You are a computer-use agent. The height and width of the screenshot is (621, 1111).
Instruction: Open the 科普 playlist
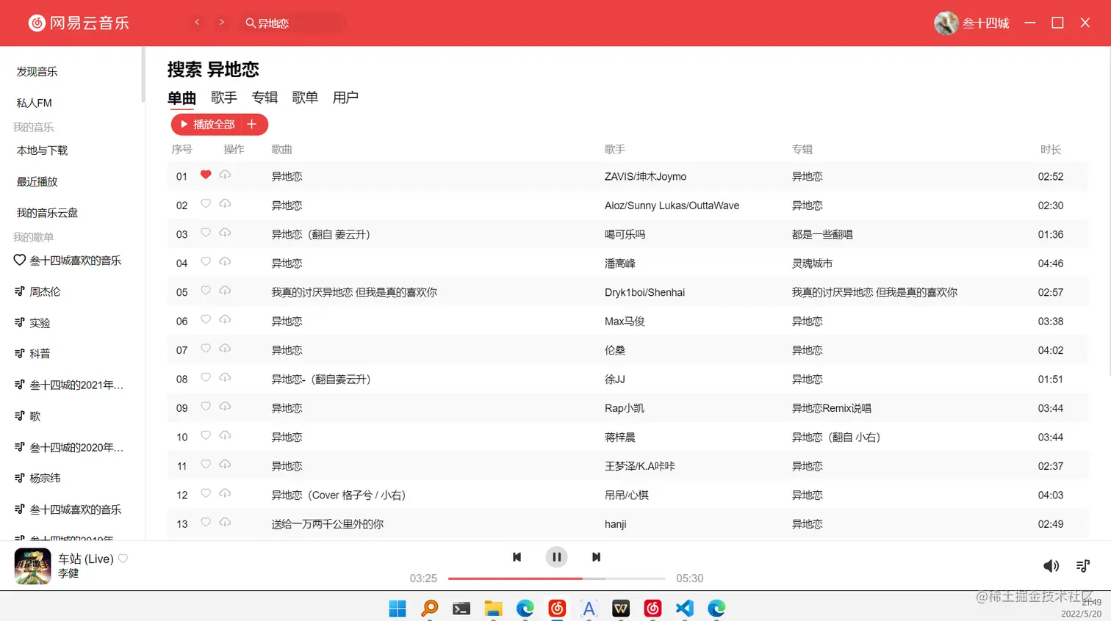click(40, 354)
